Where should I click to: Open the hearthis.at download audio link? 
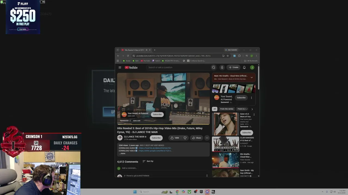155,148
